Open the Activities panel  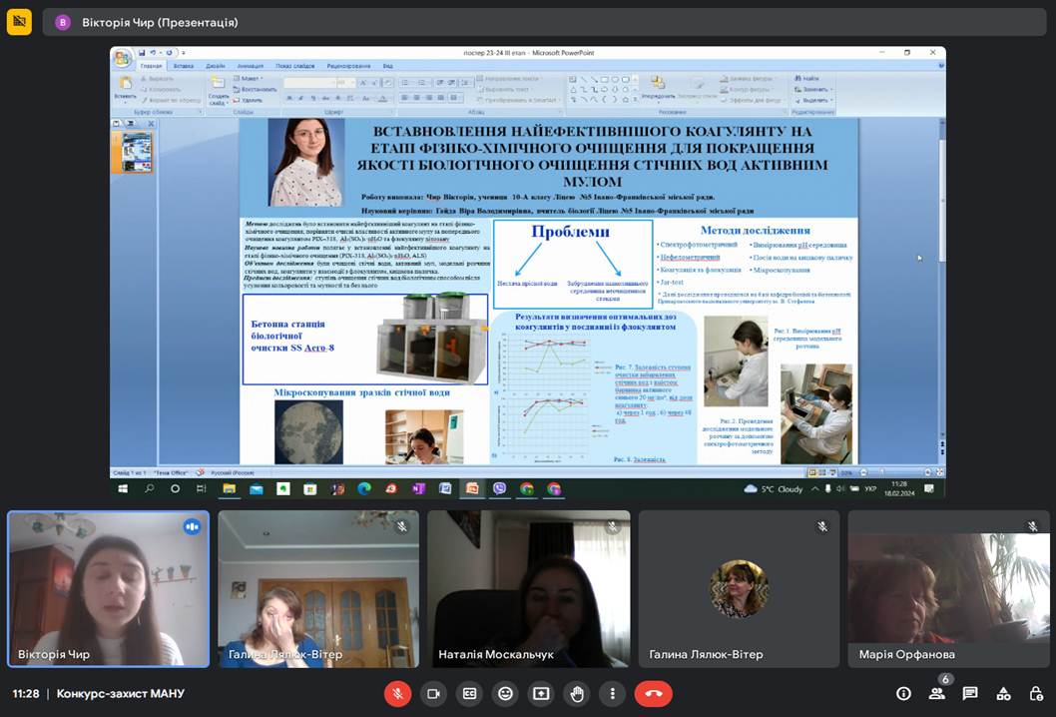(1004, 693)
